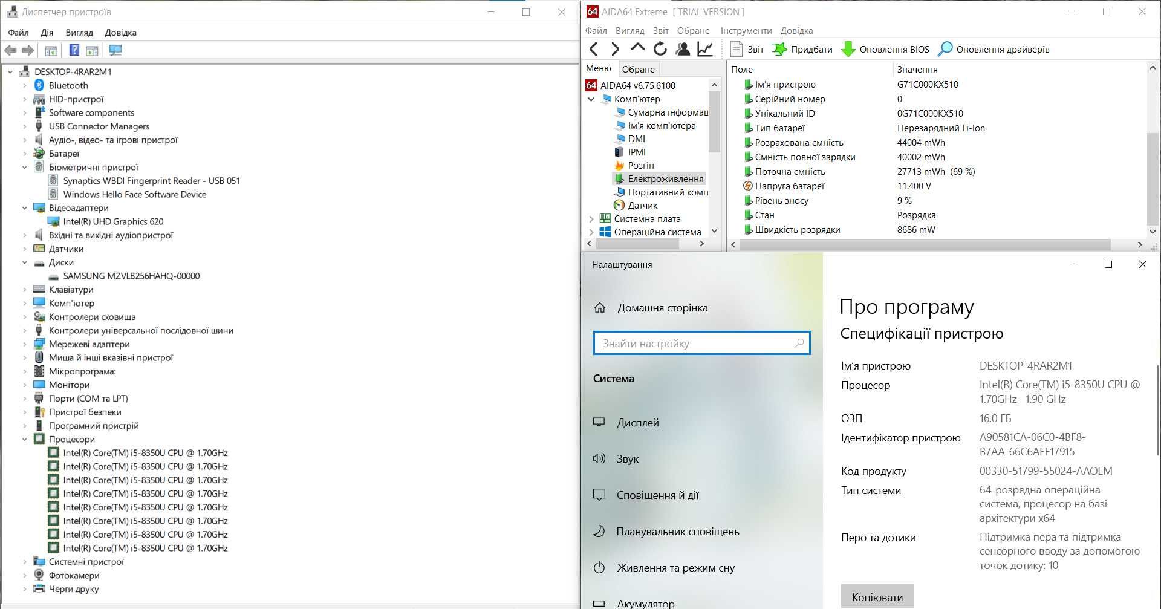Click AIDA64 details vertical scrollbar up arrow
1161x609 pixels.
tap(1153, 68)
